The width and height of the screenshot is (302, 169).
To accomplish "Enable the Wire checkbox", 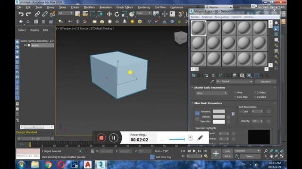I will 235,92.
